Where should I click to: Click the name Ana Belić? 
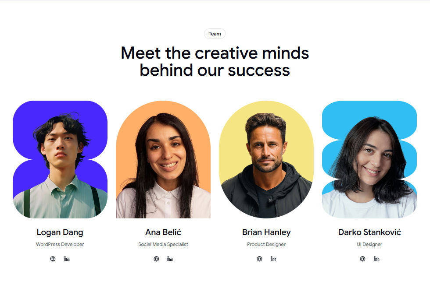(x=163, y=232)
